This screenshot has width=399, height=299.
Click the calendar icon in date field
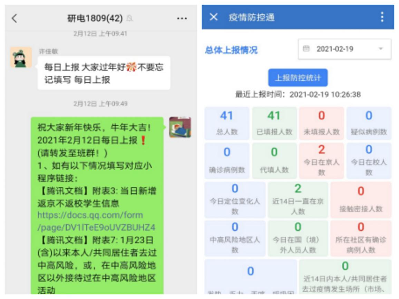tap(306, 49)
